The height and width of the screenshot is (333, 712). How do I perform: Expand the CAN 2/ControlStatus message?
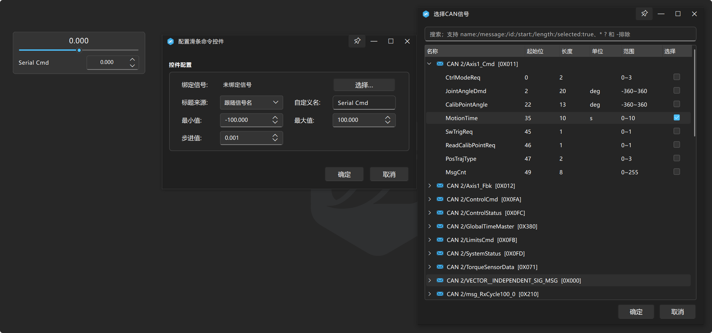430,213
